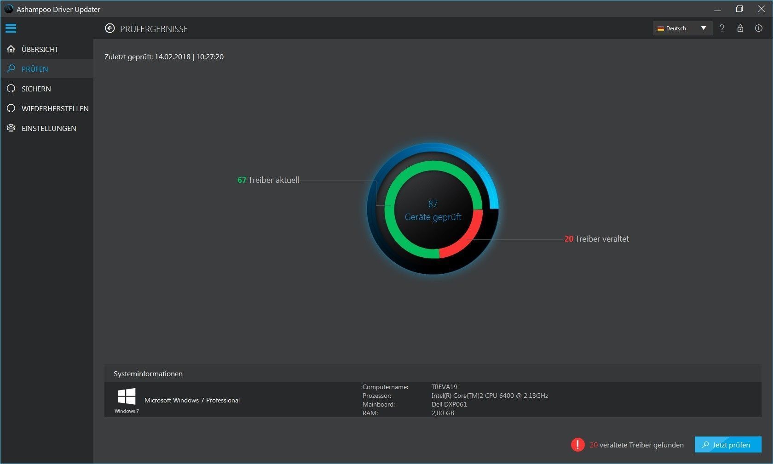The height and width of the screenshot is (464, 774).
Task: Open the ÜBERSICHT section
Action: click(x=47, y=49)
